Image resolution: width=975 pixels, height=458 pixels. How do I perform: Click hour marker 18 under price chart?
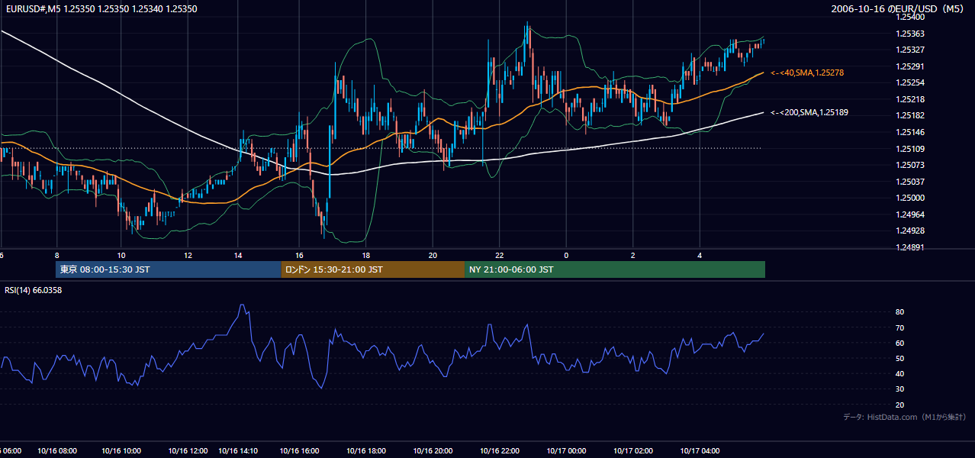[366, 256]
